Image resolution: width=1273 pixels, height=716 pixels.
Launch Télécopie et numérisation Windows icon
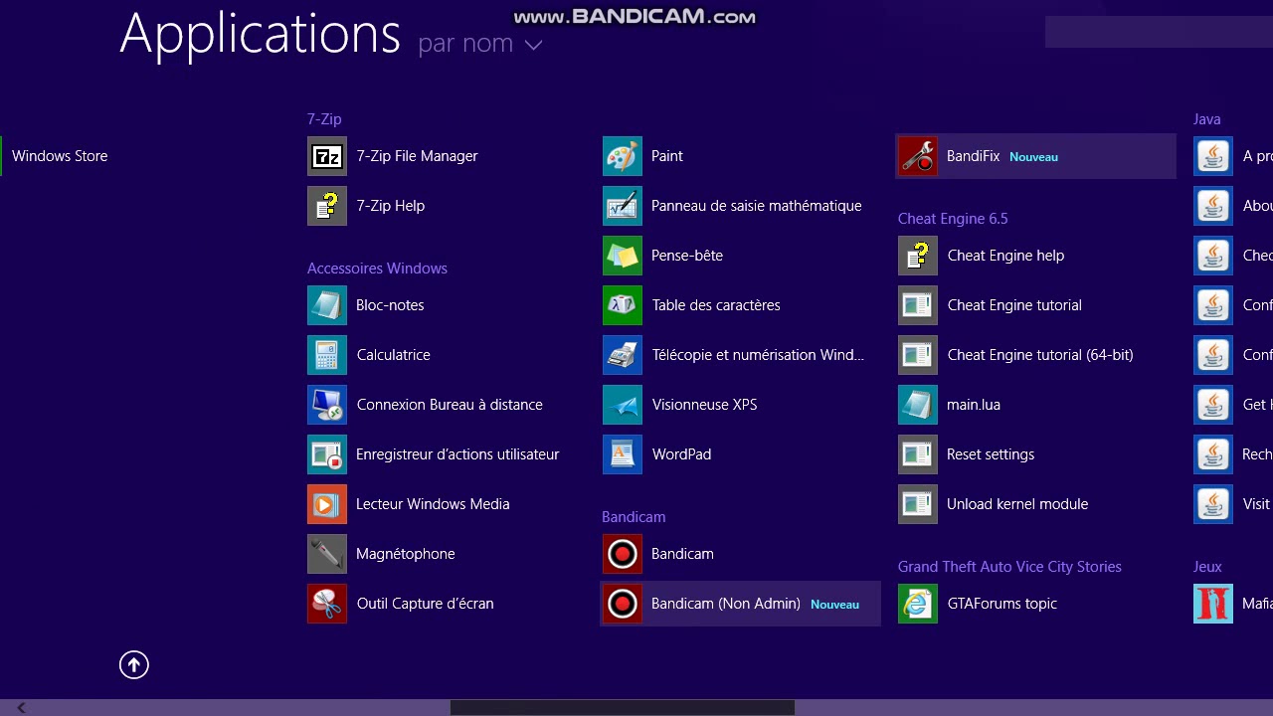tap(623, 355)
